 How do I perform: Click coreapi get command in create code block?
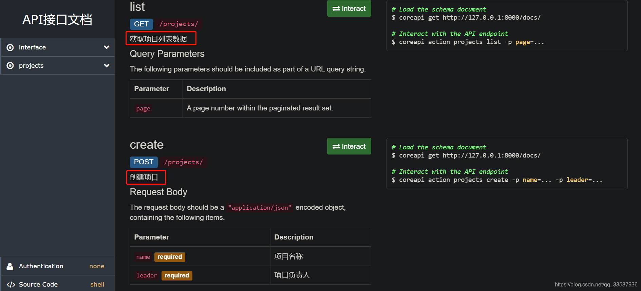[466, 155]
